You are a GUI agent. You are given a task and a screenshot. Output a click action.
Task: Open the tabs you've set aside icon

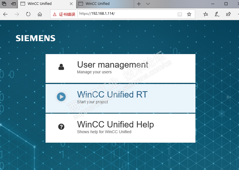[x=4, y=4]
